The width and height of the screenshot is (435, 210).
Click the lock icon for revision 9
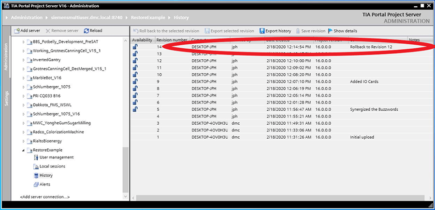coord(135,81)
